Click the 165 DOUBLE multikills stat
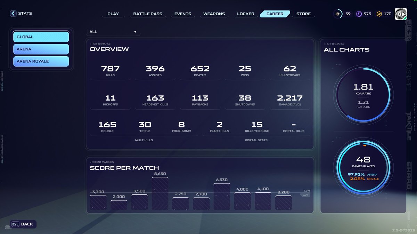Image resolution: width=417 pixels, height=234 pixels. pyautogui.click(x=107, y=127)
